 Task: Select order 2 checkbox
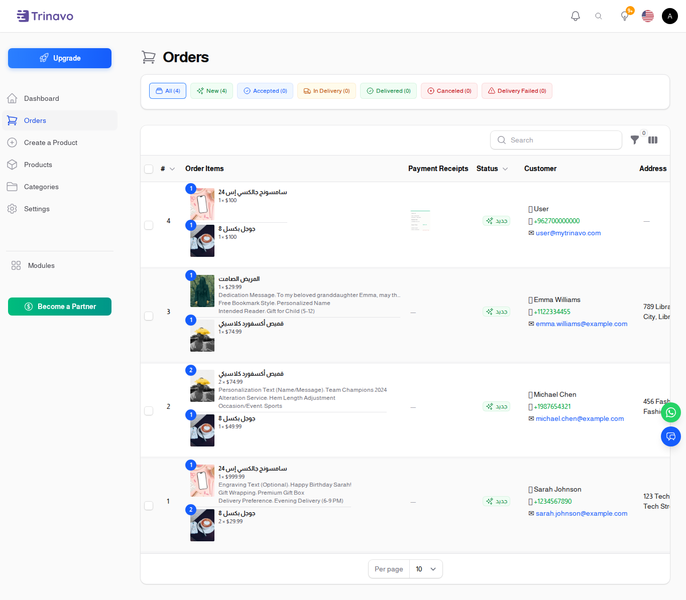click(x=149, y=411)
